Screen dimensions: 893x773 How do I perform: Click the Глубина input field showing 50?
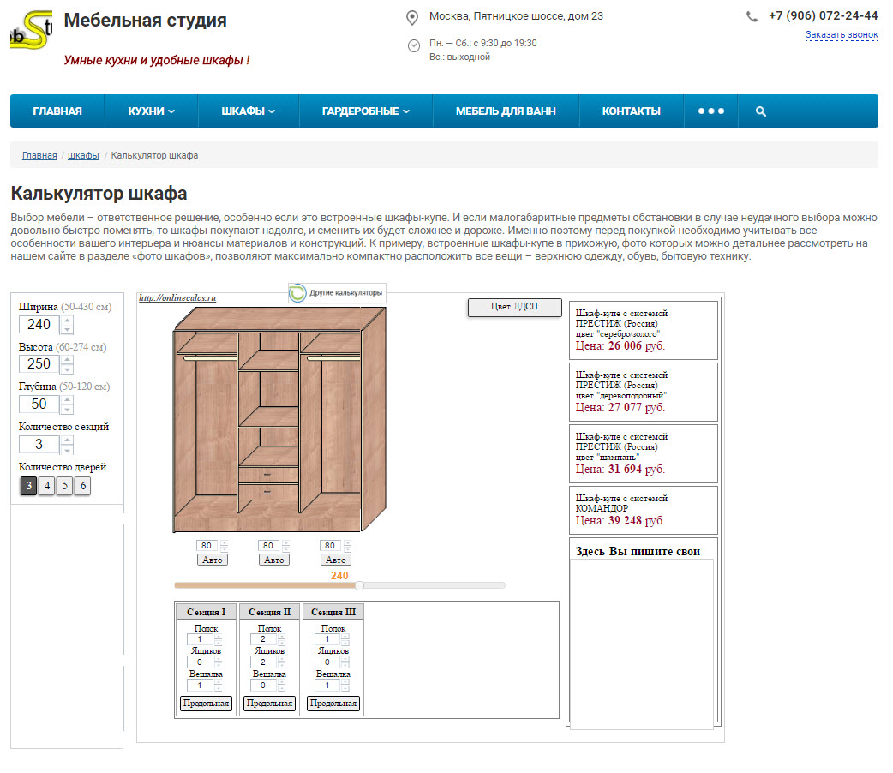click(39, 404)
